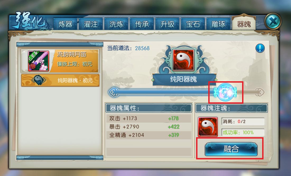Select the active 器魄 tab
The height and width of the screenshot is (176, 291).
pyautogui.click(x=244, y=24)
